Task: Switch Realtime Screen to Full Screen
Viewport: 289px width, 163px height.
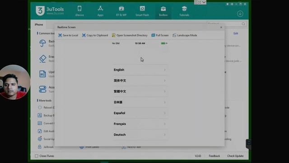Action: [160, 35]
